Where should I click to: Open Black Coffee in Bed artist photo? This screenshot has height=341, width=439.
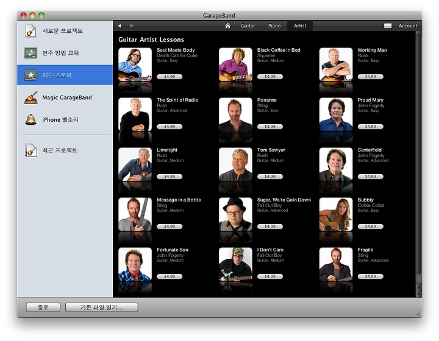(235, 65)
